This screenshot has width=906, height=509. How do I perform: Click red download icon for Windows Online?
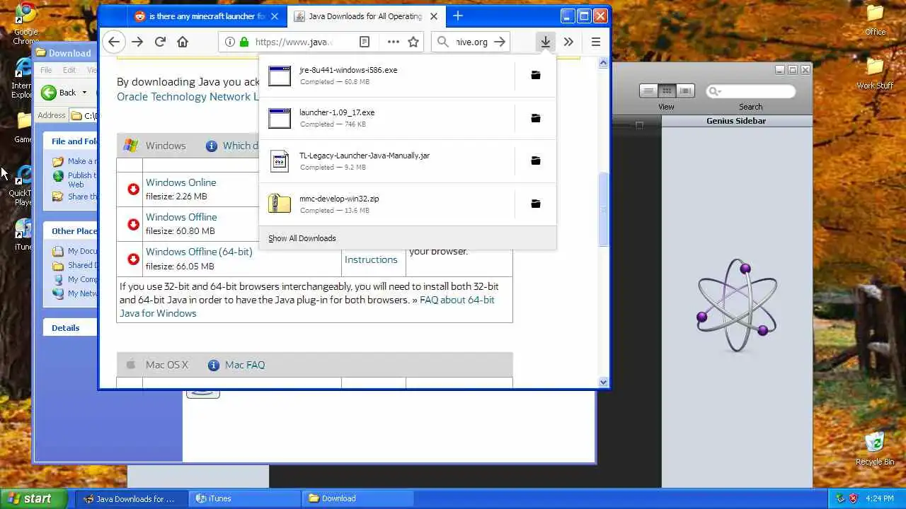133,189
